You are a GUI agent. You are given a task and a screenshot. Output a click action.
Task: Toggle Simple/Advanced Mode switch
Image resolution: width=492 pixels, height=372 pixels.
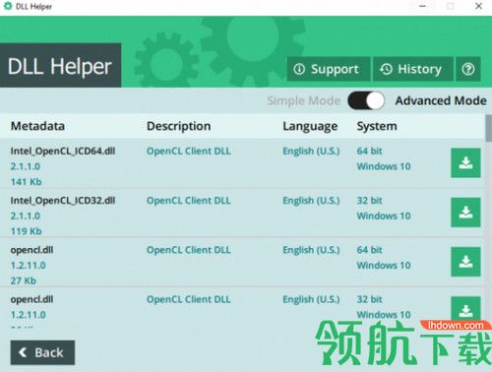pos(366,100)
